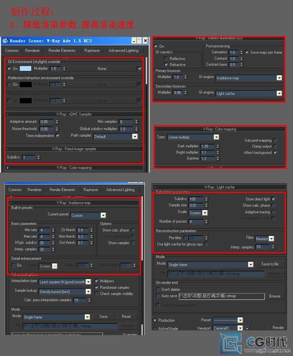Enable Sub-pixel mapping checkbox
The image size is (293, 356).
click(275, 140)
